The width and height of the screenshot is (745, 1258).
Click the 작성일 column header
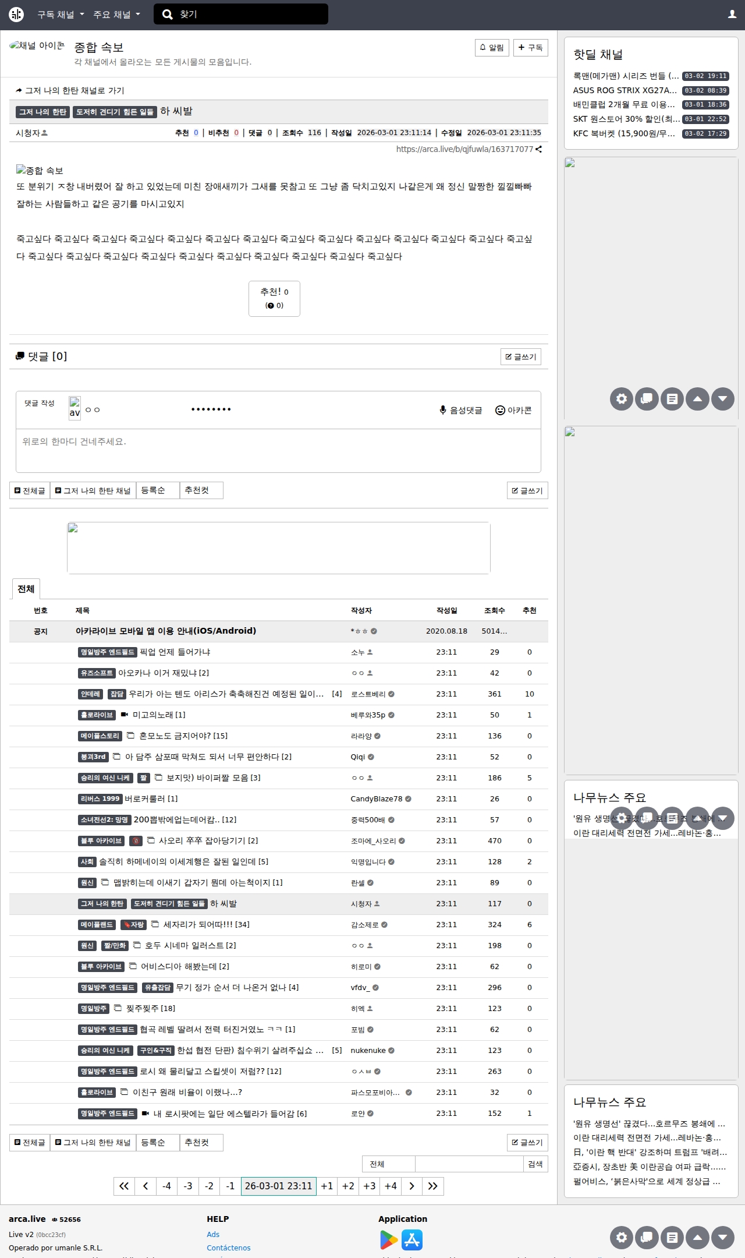[447, 610]
